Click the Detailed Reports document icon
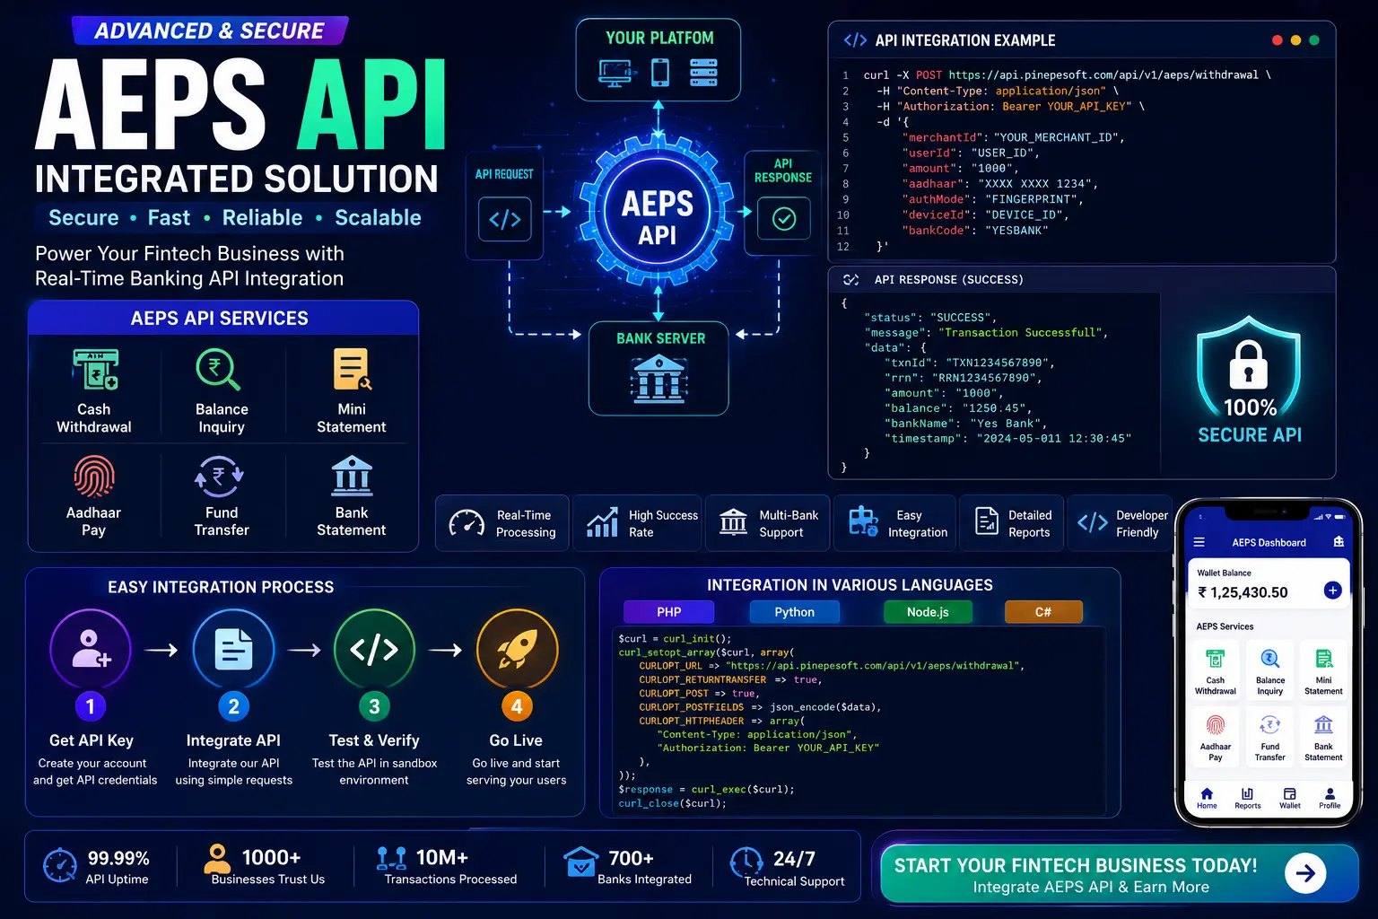 987,521
